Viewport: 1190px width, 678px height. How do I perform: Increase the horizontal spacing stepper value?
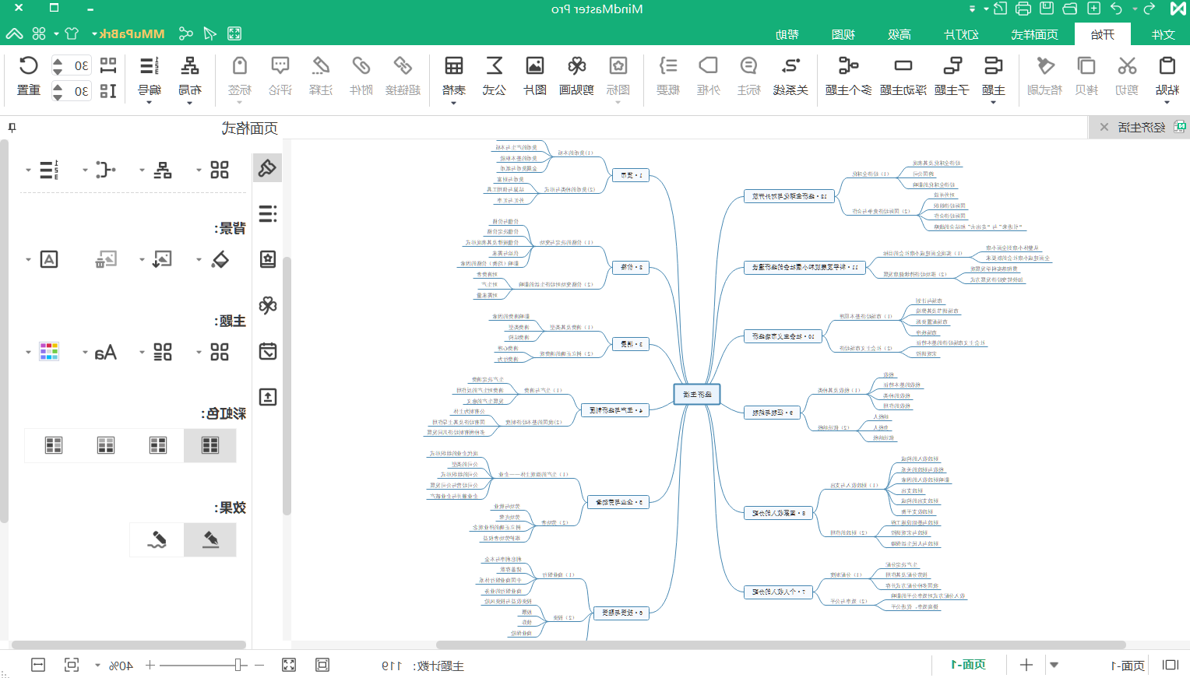[58, 60]
